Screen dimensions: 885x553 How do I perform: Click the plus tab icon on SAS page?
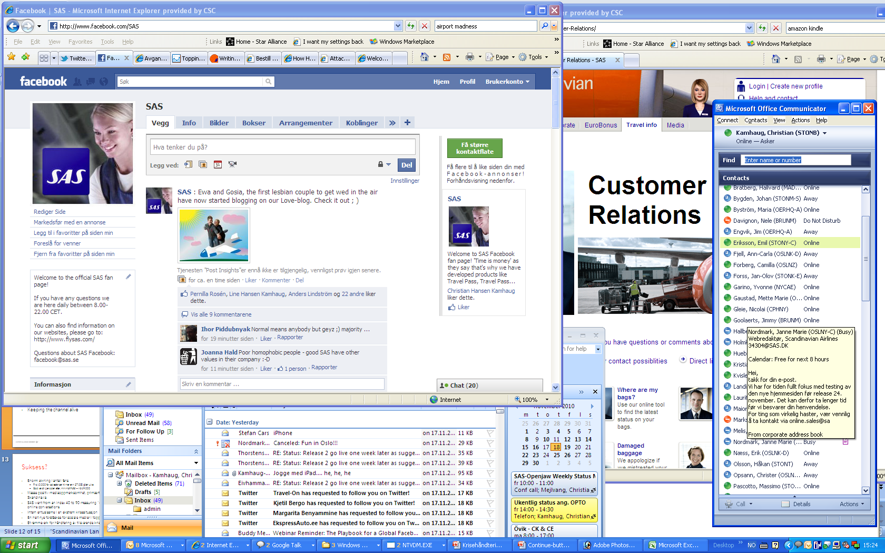pos(407,123)
